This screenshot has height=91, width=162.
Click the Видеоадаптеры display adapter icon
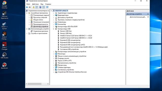tap(56, 15)
